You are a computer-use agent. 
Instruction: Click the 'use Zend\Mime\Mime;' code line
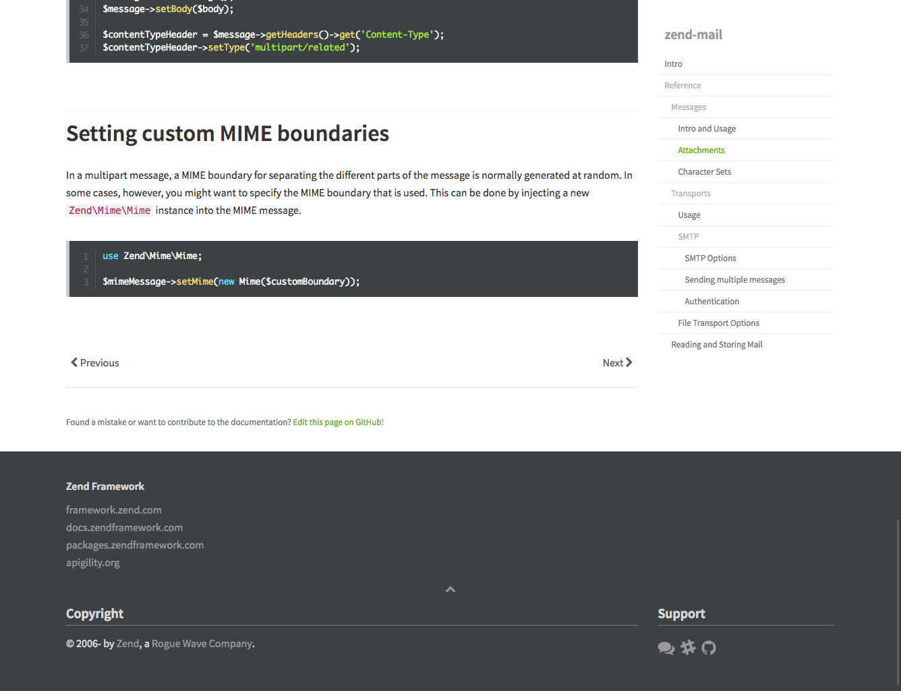pos(152,256)
